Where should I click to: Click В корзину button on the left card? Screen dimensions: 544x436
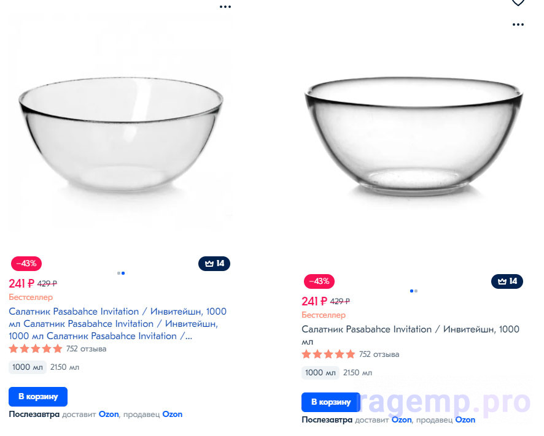point(38,397)
